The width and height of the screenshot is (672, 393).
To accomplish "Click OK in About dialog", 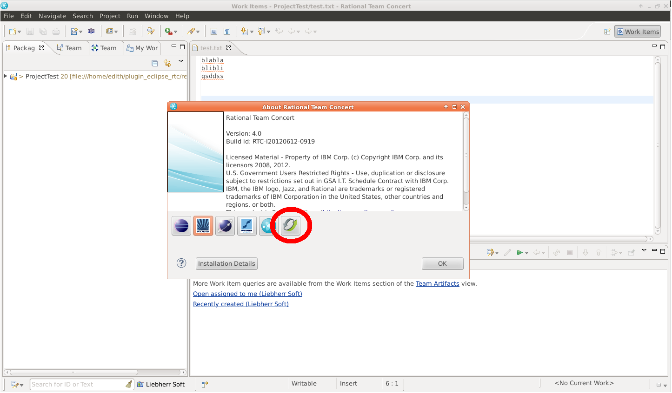I will click(x=442, y=263).
